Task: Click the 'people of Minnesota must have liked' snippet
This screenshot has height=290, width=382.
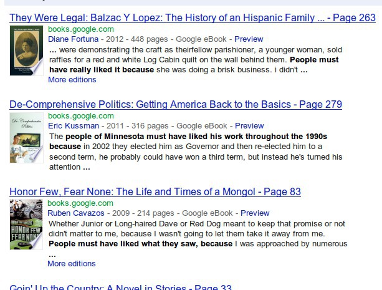Action: pyautogui.click(x=187, y=136)
